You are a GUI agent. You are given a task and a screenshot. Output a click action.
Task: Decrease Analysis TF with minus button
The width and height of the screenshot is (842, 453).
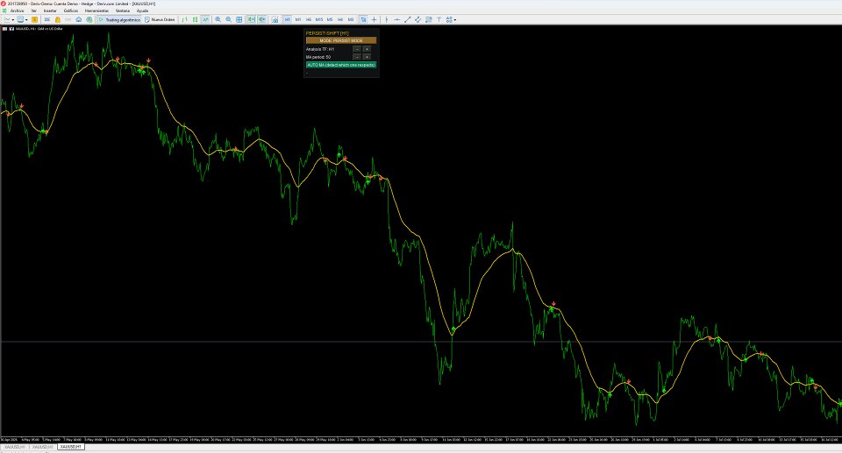pyautogui.click(x=357, y=49)
